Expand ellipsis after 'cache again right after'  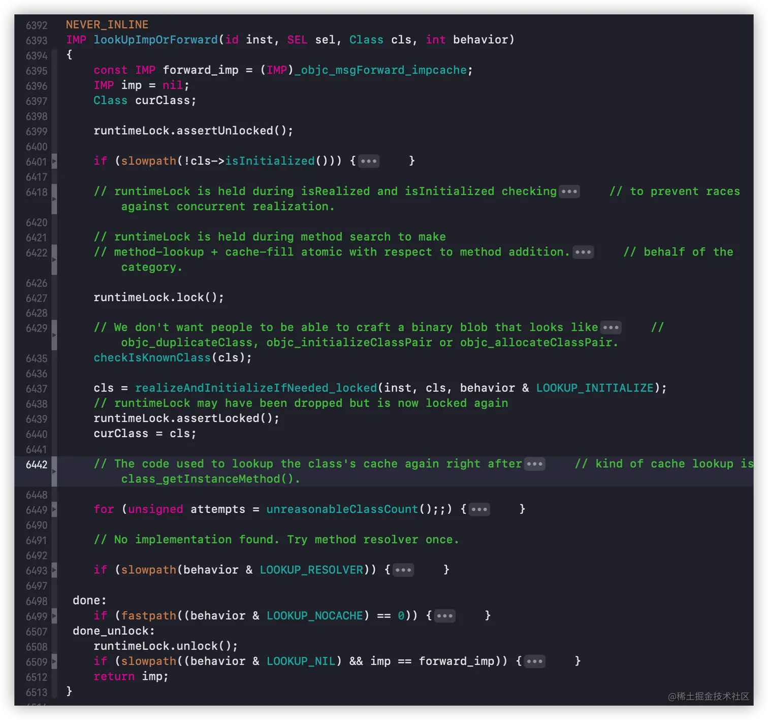[535, 464]
